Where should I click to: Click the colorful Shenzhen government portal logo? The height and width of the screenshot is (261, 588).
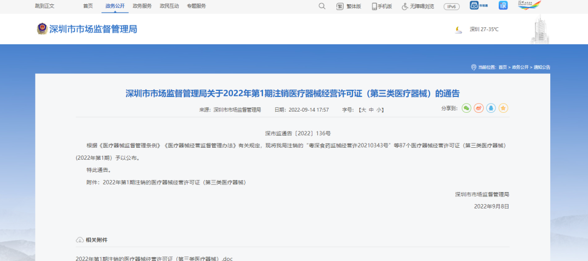(x=529, y=5)
